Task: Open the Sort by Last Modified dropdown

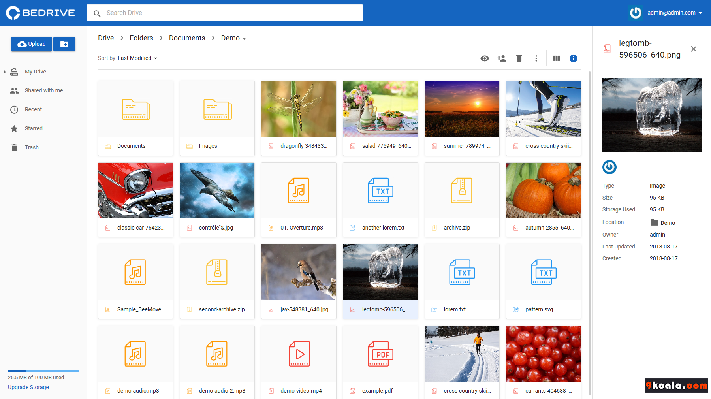Action: pyautogui.click(x=137, y=58)
